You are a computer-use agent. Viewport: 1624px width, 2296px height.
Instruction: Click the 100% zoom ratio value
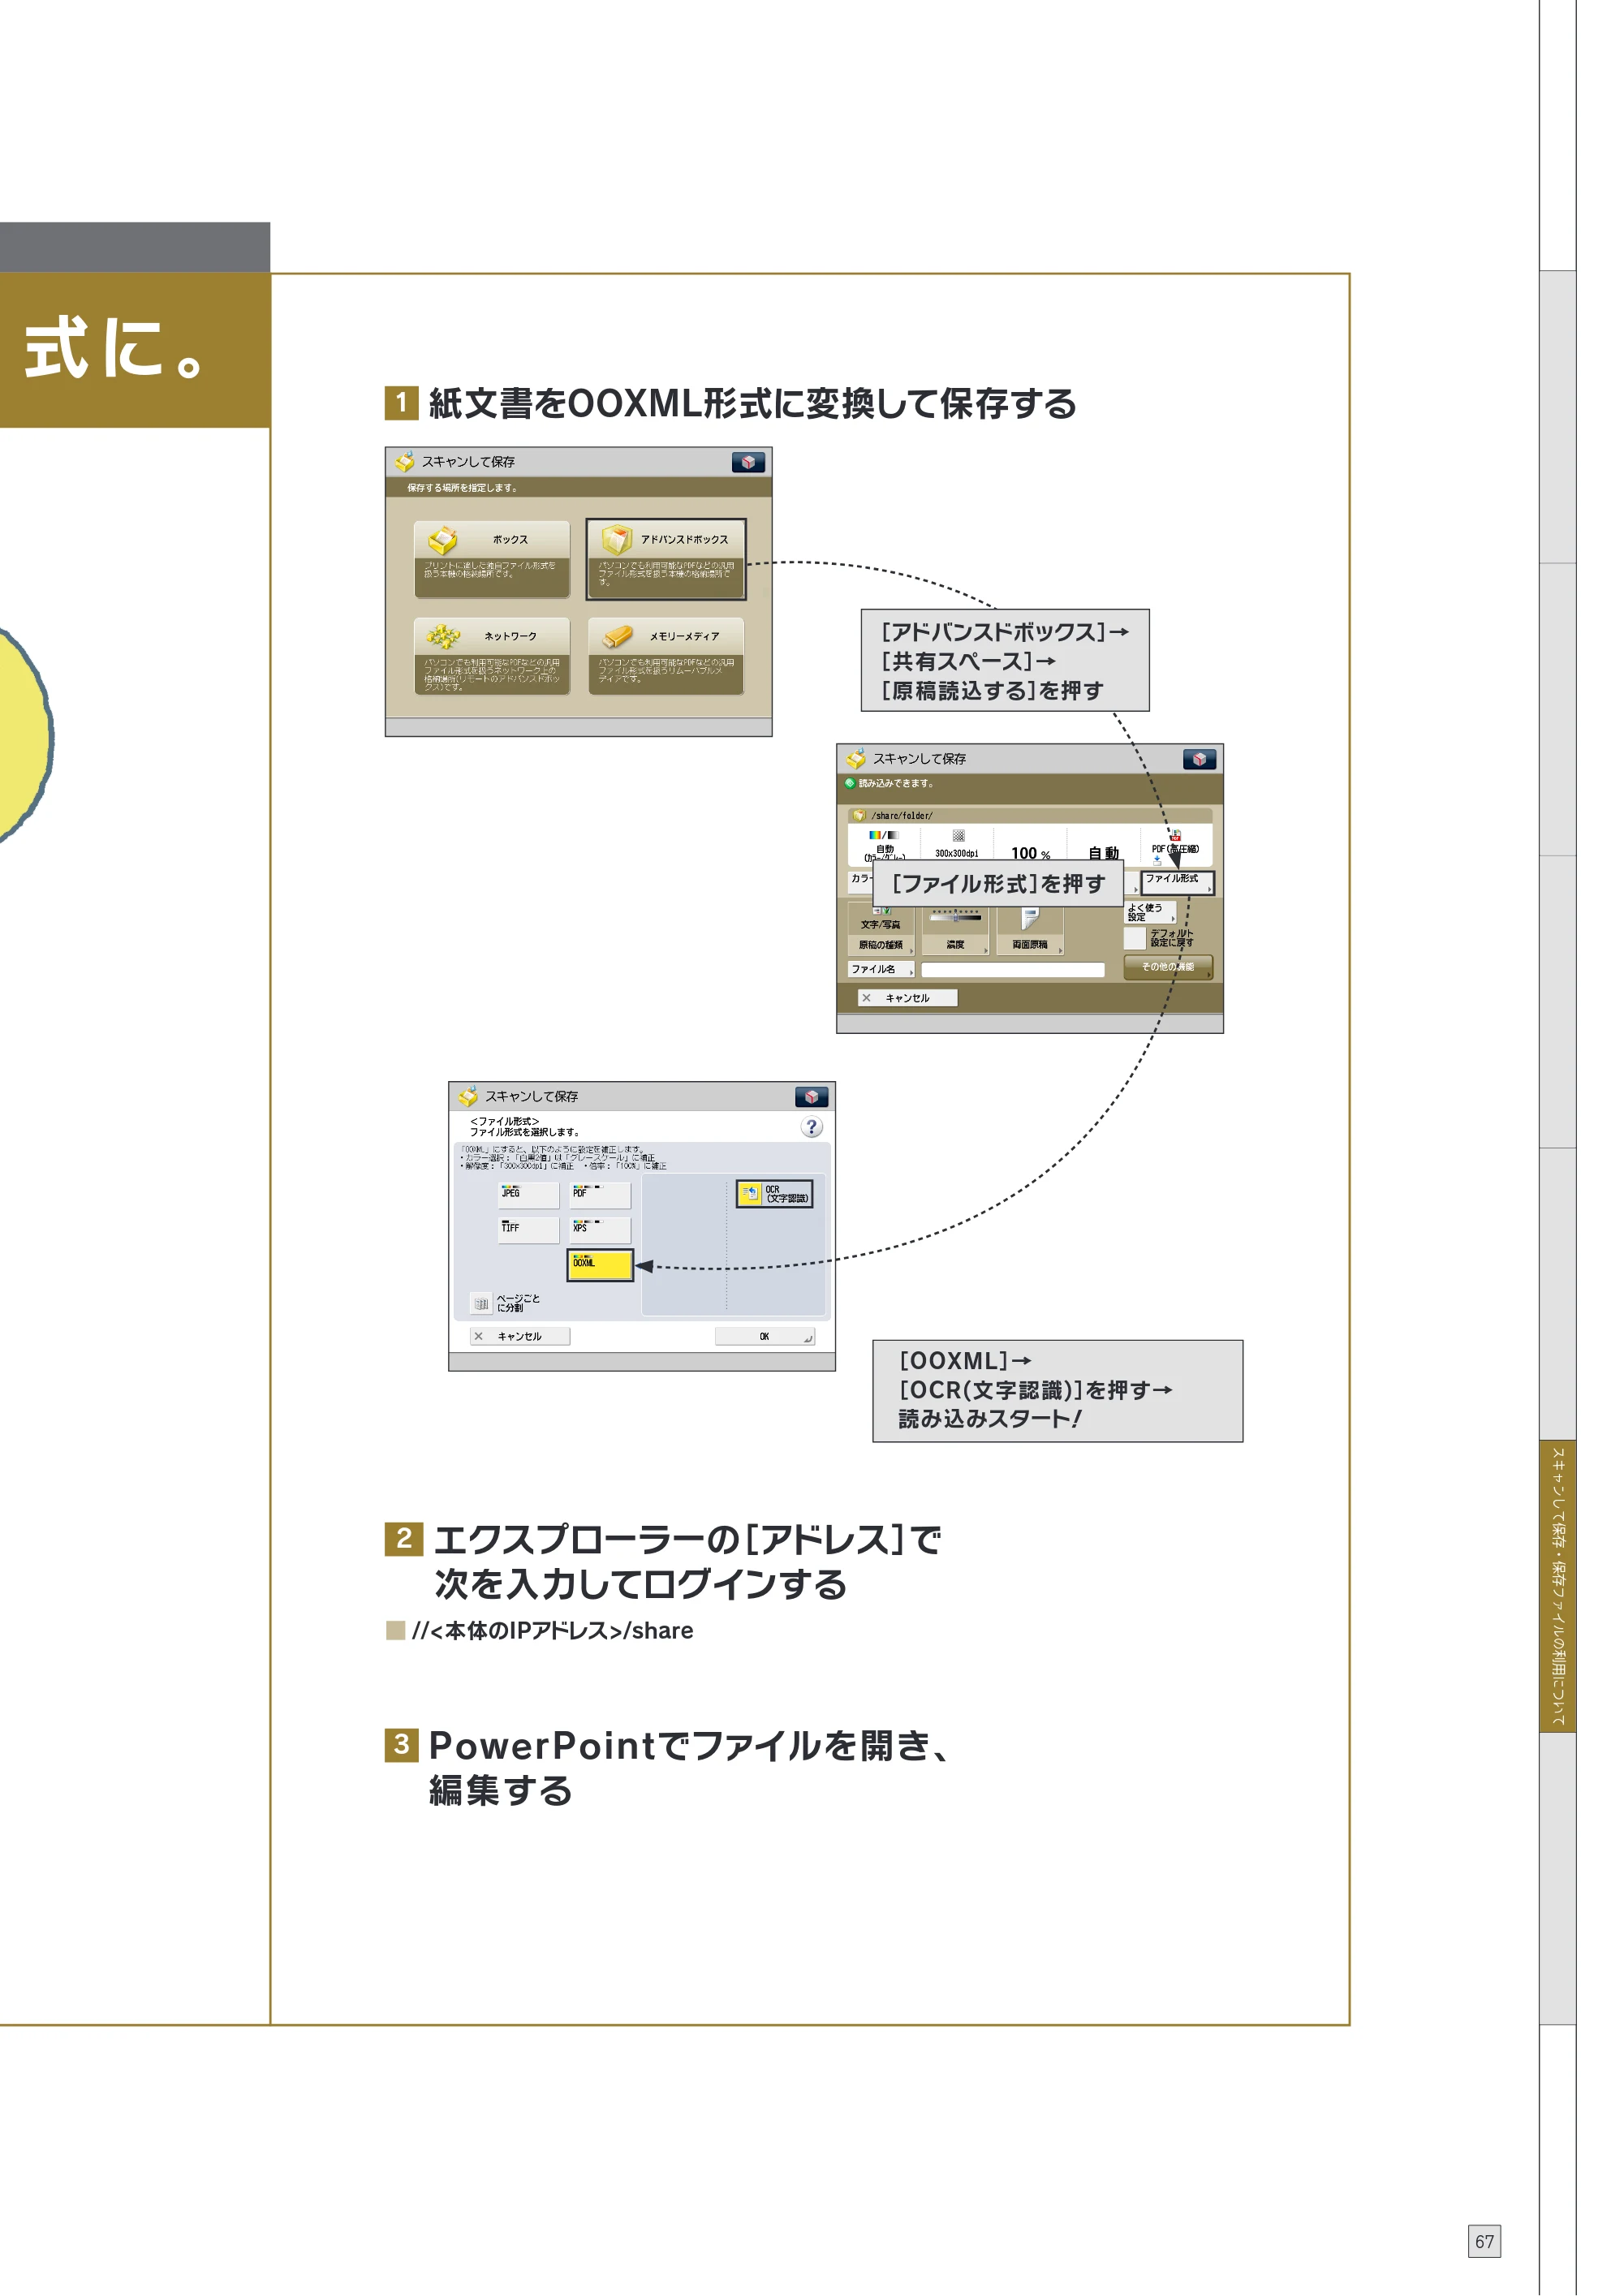tap(1030, 853)
